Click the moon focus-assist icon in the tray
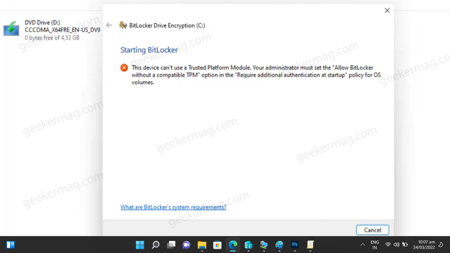 (441, 245)
